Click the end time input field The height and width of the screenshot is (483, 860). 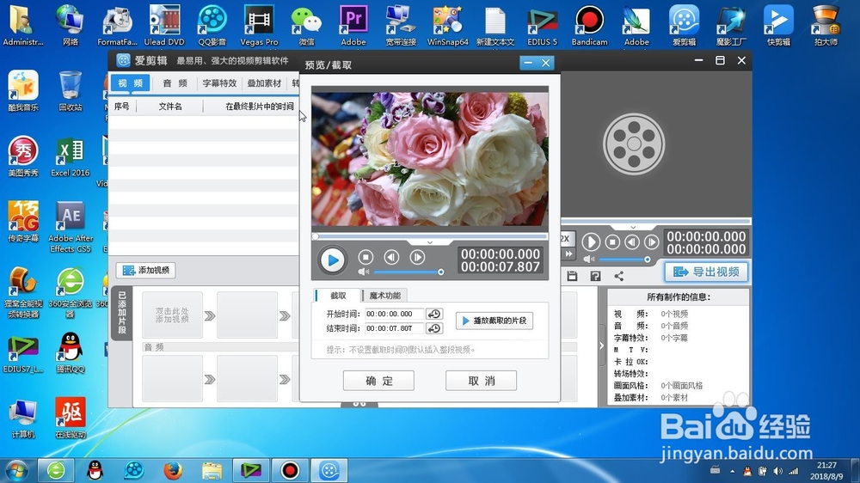tap(395, 328)
